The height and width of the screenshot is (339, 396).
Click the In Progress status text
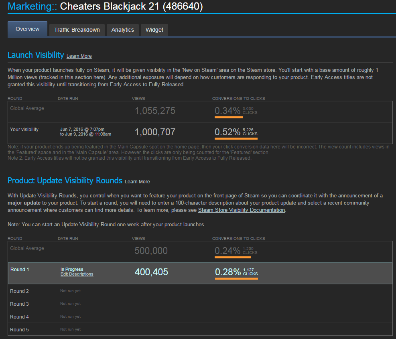click(72, 269)
